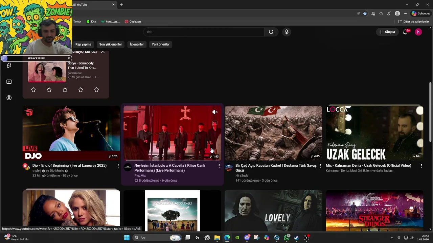The height and width of the screenshot is (243, 433).
Task: Open the PluzMix channel avatar
Action: (128, 167)
